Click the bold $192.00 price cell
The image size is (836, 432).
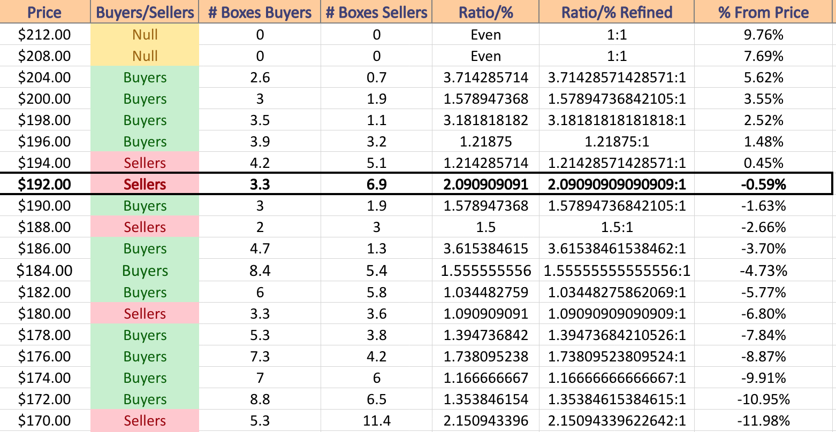coord(45,184)
